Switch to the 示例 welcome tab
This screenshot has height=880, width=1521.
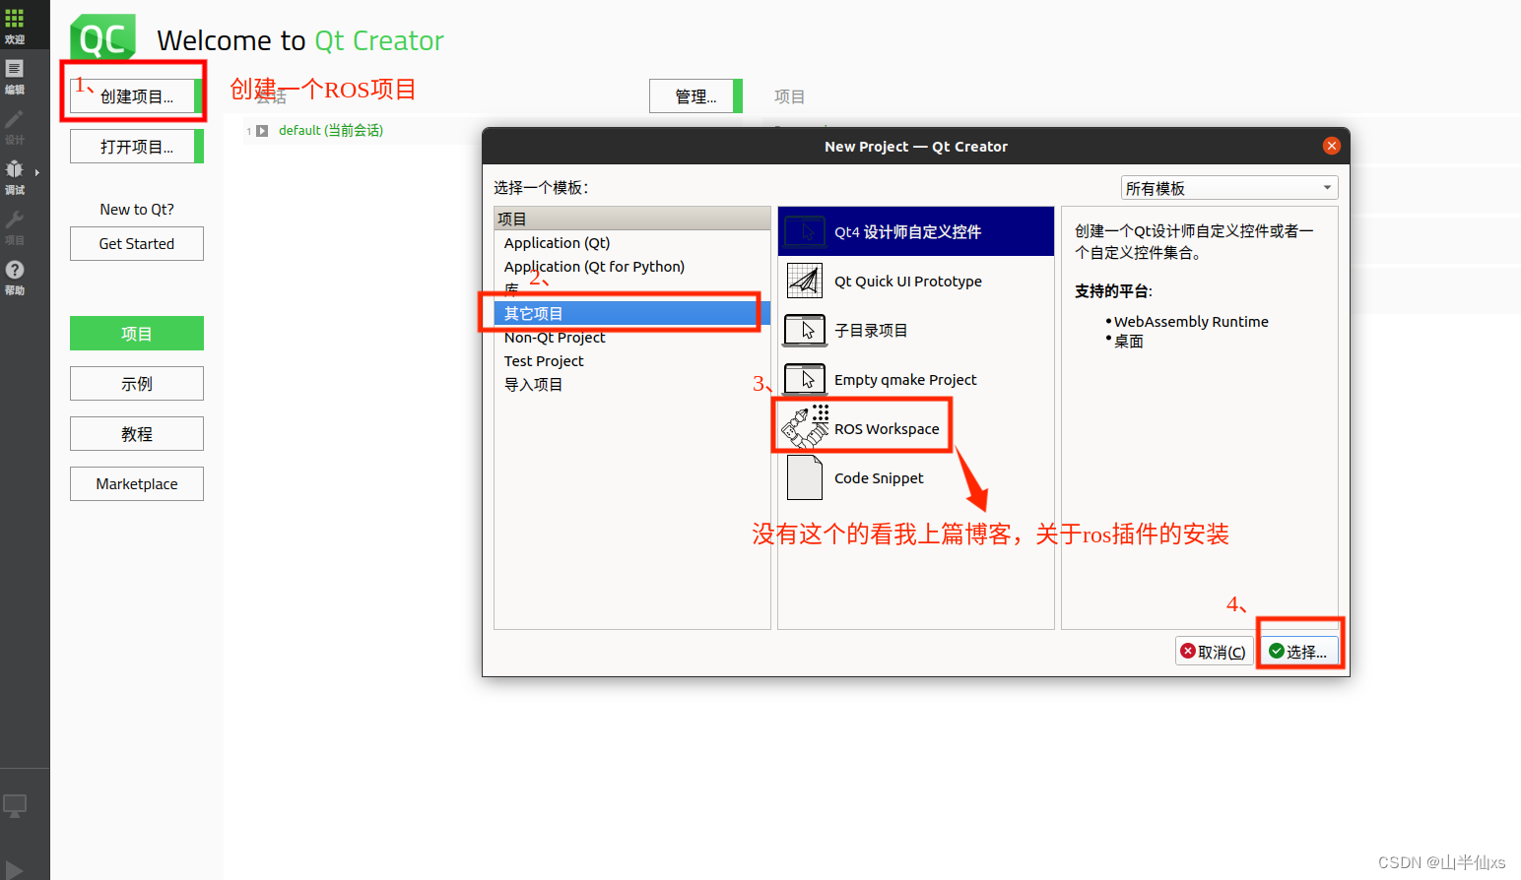click(x=137, y=384)
